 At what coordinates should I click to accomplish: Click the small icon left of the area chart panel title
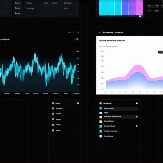[x=99, y=32]
